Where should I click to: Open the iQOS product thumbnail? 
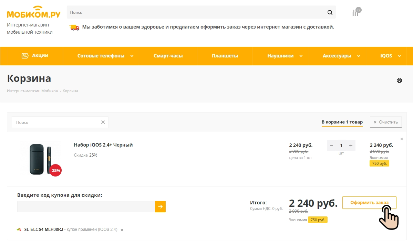coord(41,159)
